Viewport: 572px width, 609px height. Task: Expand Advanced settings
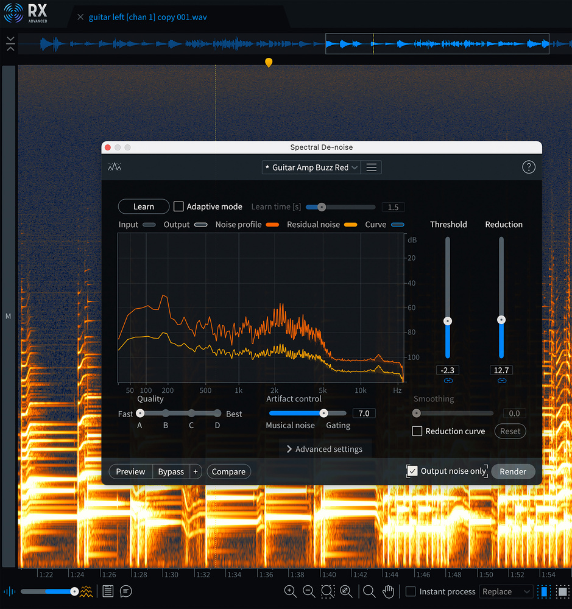pyautogui.click(x=325, y=449)
